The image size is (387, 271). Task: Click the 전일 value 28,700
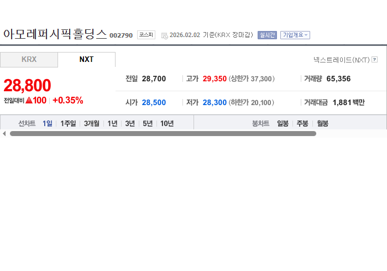pyautogui.click(x=154, y=79)
